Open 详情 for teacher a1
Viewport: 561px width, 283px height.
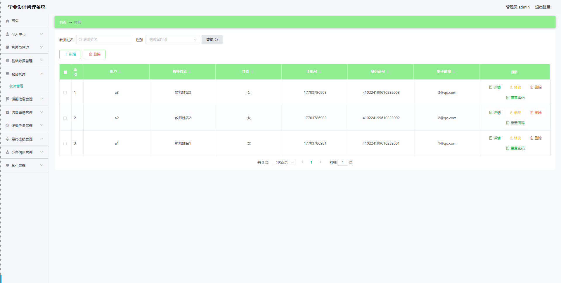pos(495,138)
